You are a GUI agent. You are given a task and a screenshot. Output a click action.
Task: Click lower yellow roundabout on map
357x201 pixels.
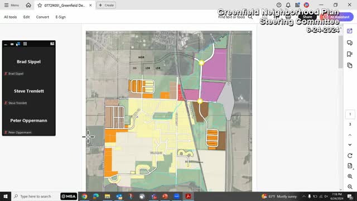click(x=200, y=101)
